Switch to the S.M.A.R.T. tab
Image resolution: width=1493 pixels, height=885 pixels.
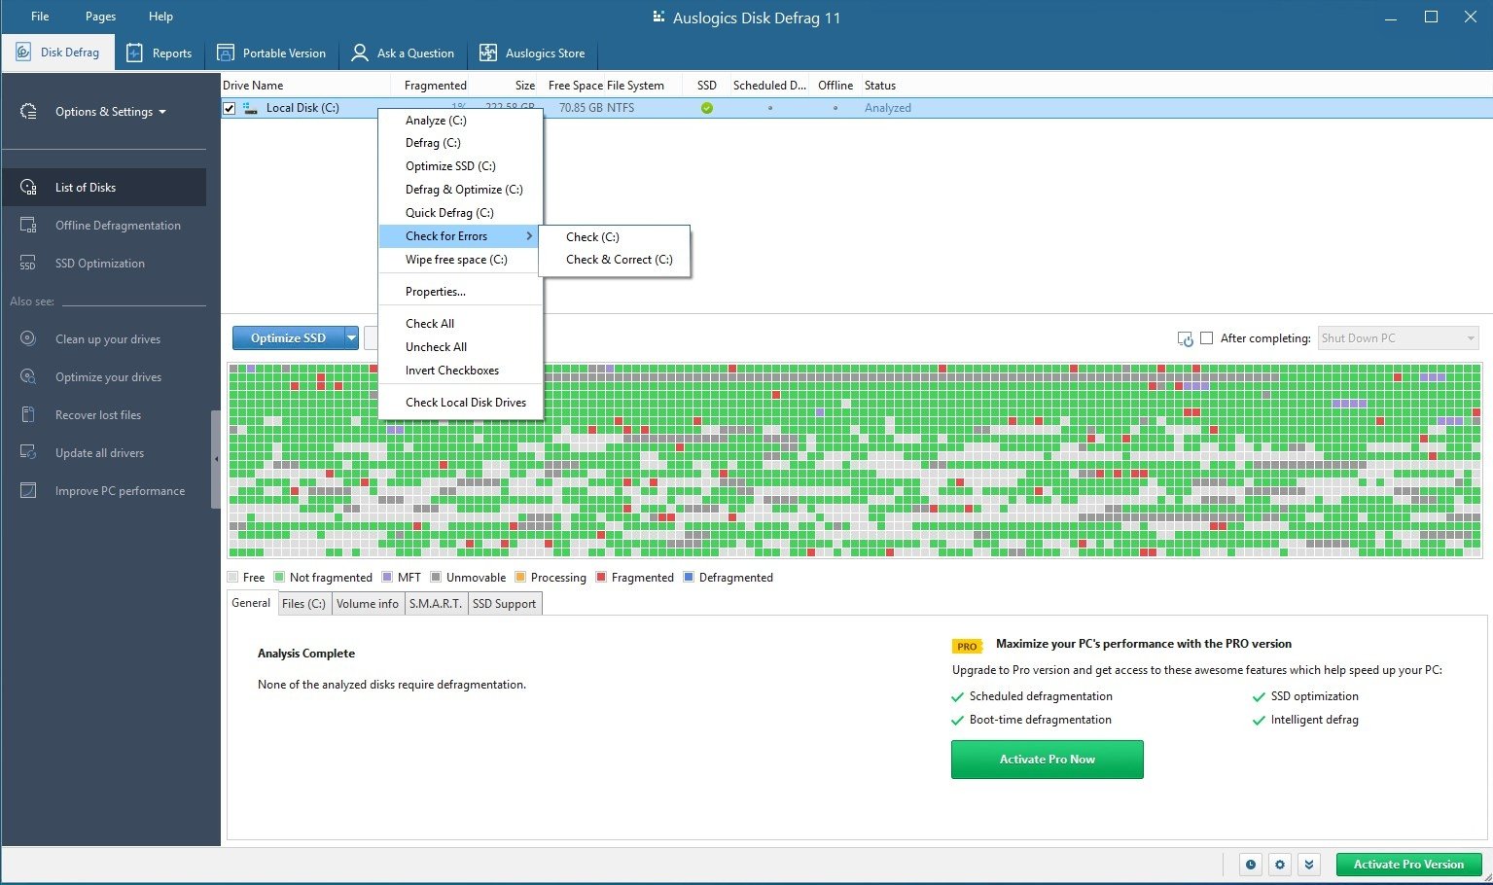coord(436,604)
